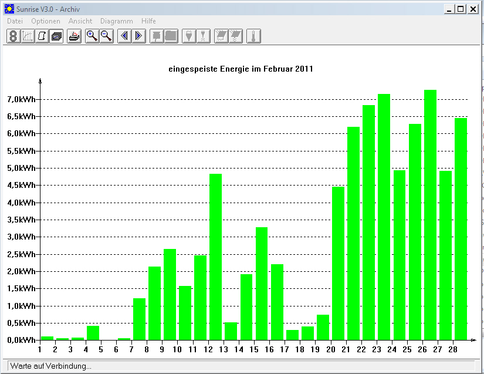Image resolution: width=484 pixels, height=374 pixels.
Task: Click the bar for day 20
Action: [x=338, y=263]
